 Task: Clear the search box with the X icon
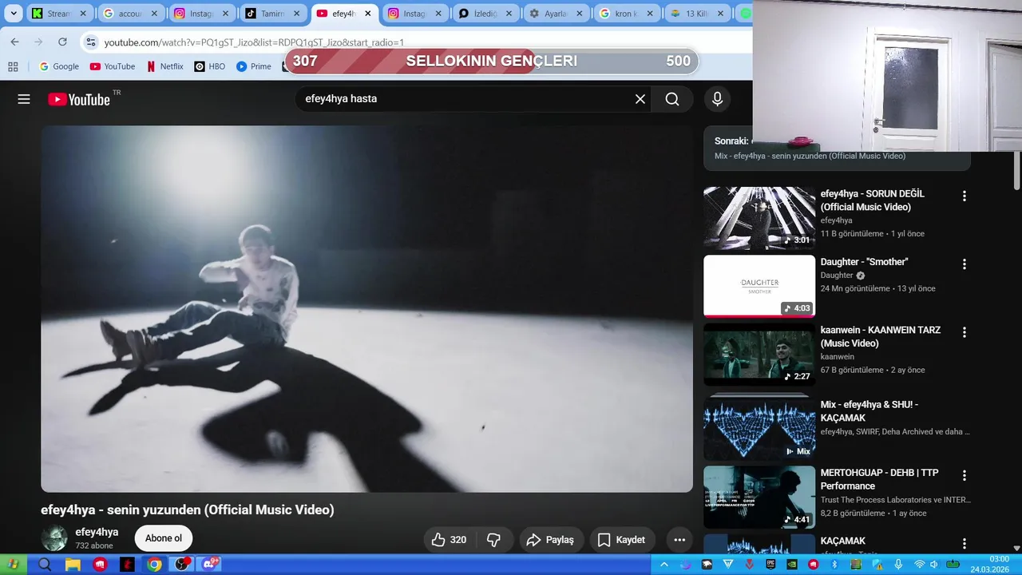coord(640,99)
